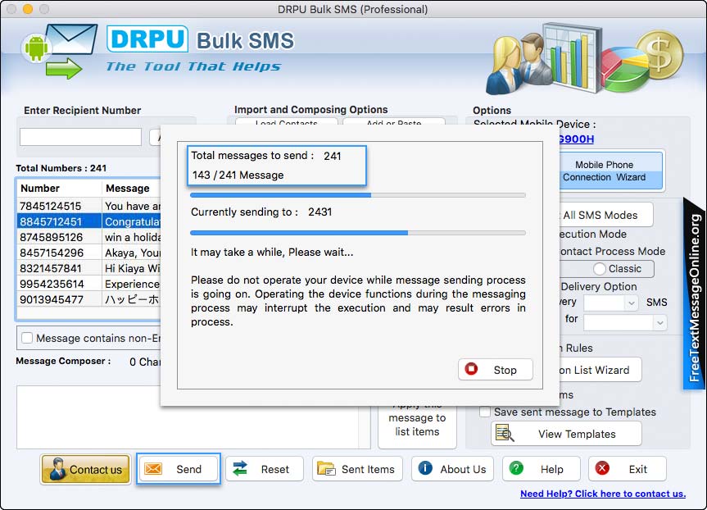The image size is (707, 510).
Task: Click the Number column header
Action: coord(59,189)
